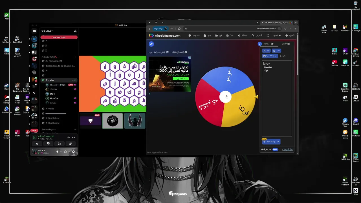Open the Rko server icon in Discord
361x203 pixels.
coord(34,45)
